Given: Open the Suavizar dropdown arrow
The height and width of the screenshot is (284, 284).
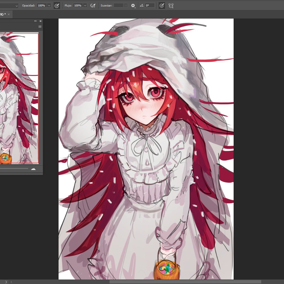Looking at the screenshot, I should [126, 5].
